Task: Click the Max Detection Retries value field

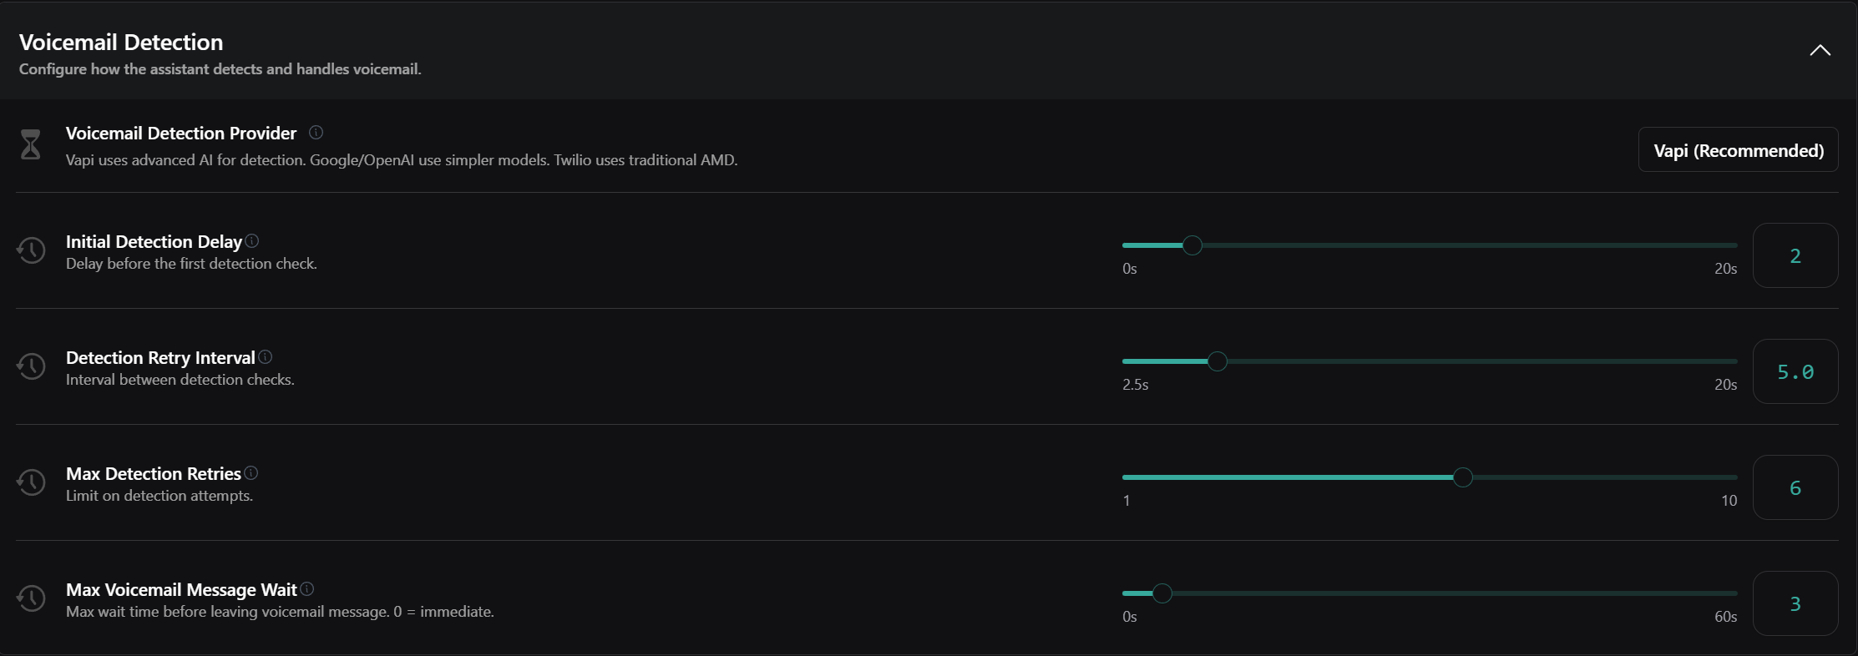Action: pyautogui.click(x=1795, y=487)
